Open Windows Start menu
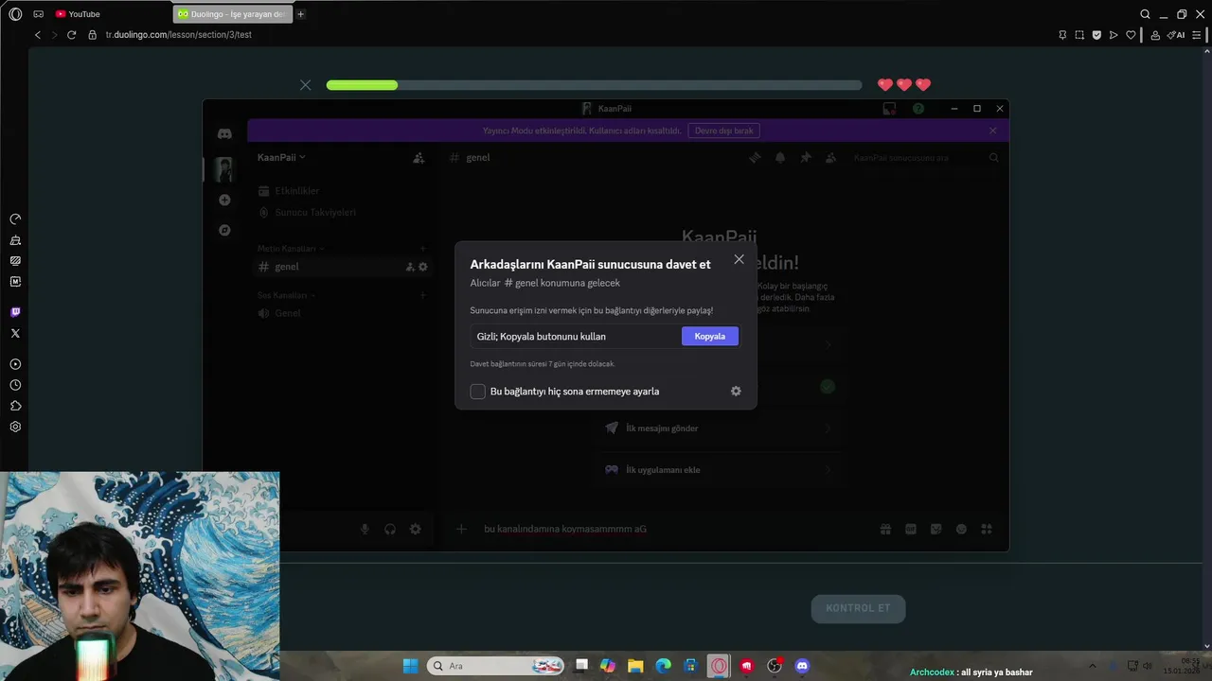Image resolution: width=1212 pixels, height=681 pixels. pyautogui.click(x=410, y=666)
